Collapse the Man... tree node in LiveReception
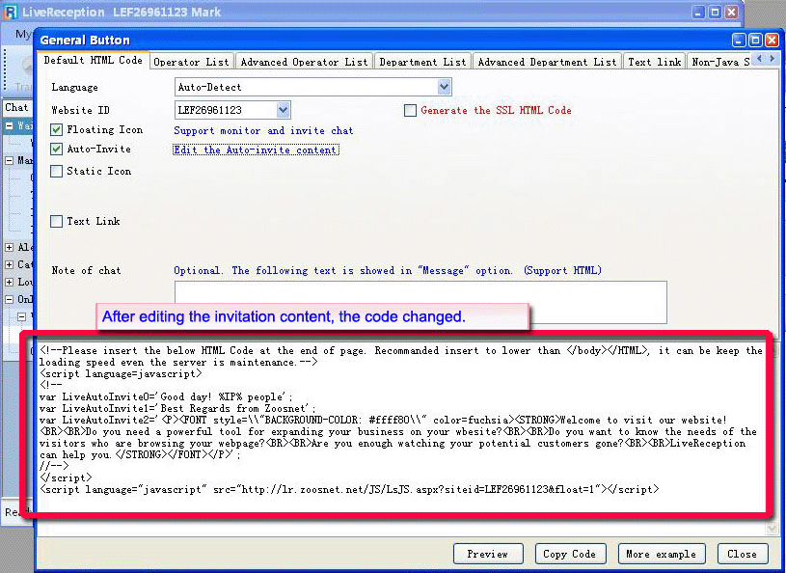This screenshot has width=786, height=573. click(9, 160)
